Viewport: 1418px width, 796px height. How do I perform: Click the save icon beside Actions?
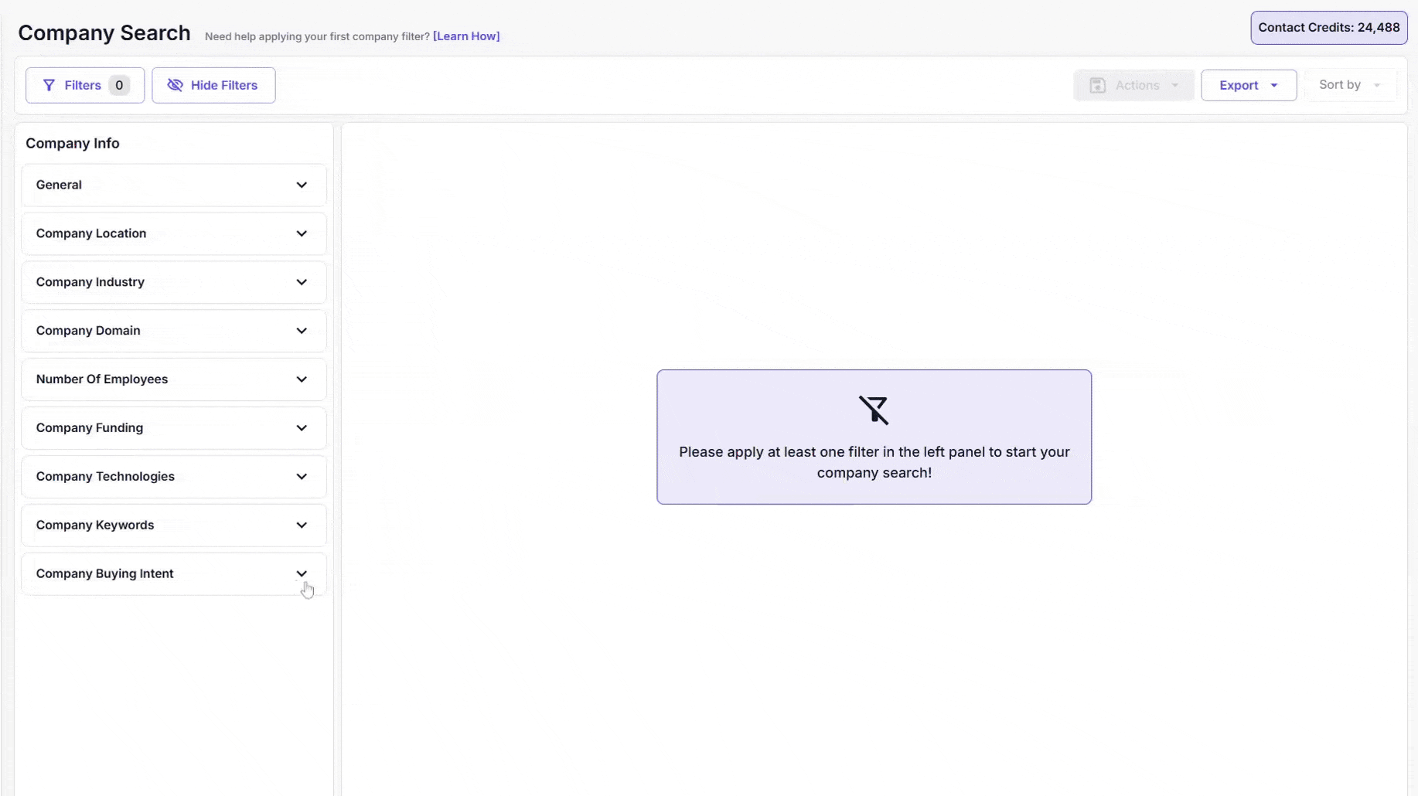pyautogui.click(x=1097, y=85)
